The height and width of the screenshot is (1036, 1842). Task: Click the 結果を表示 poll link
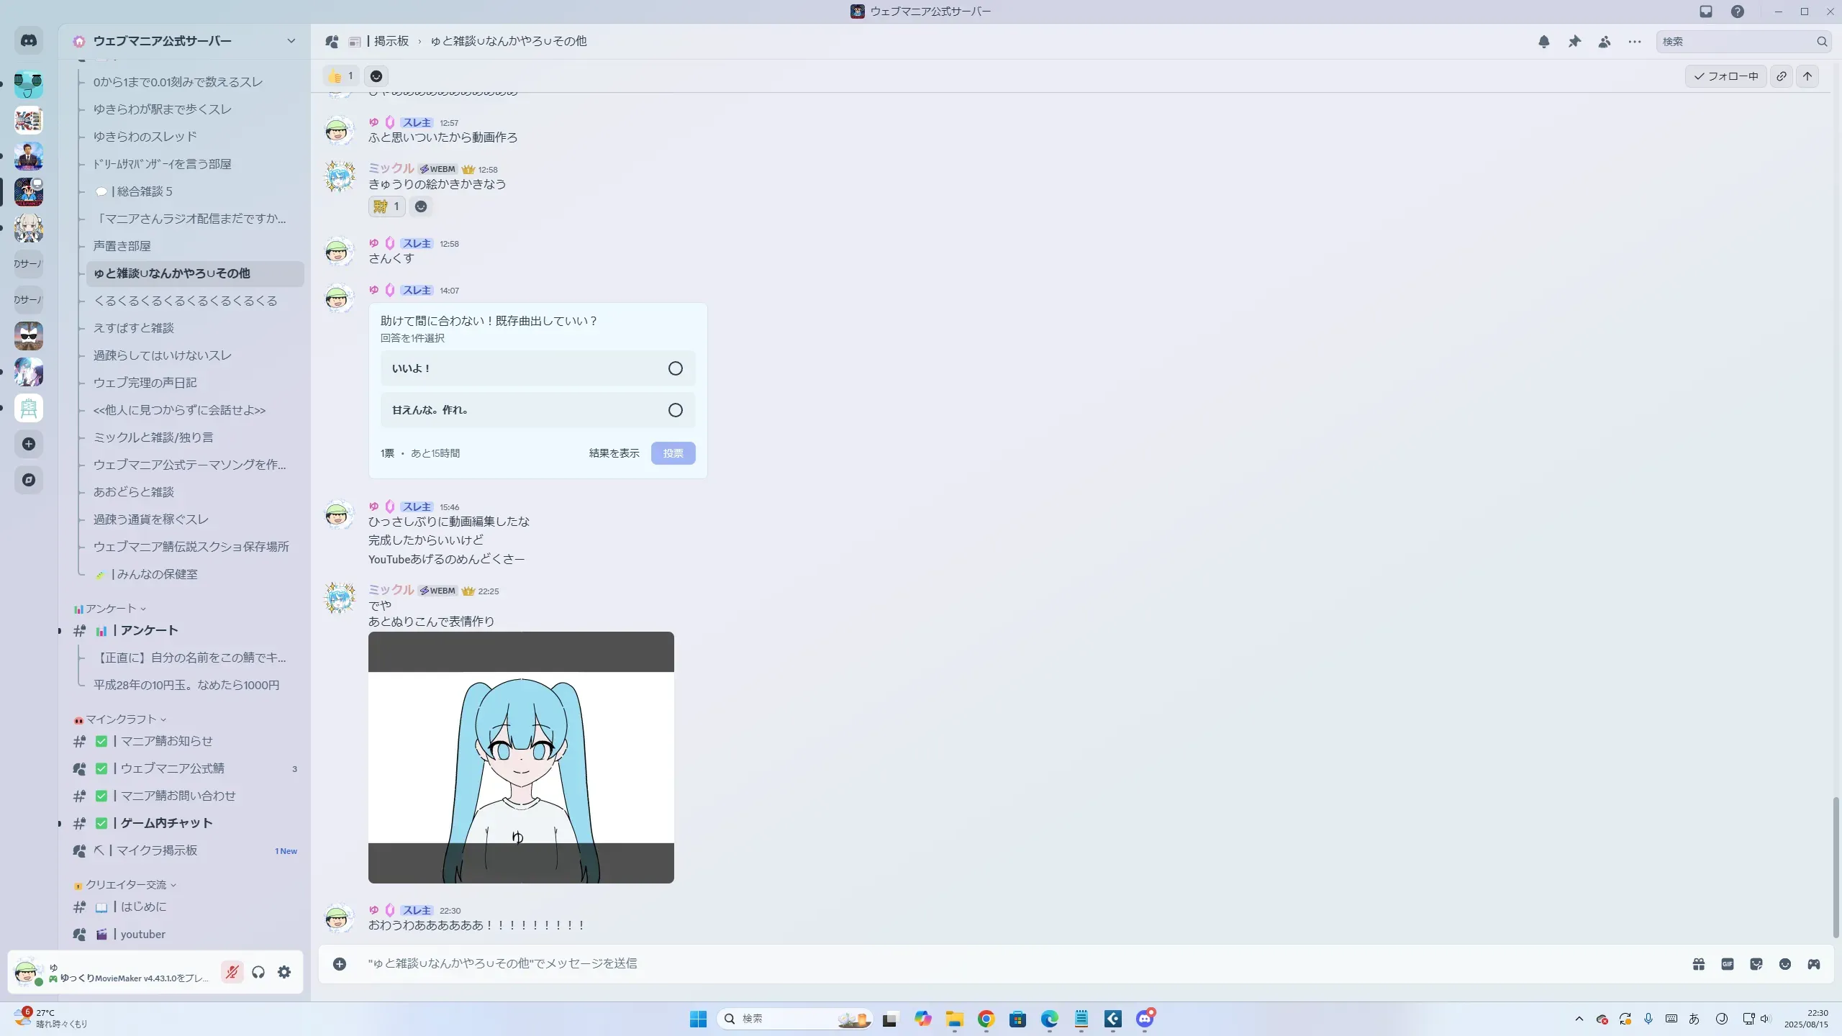point(614,453)
